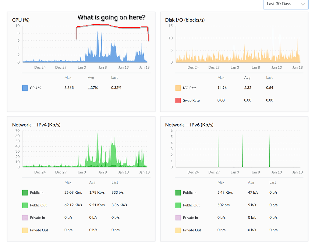Select the Public Out swatch under IPv6
Viewport: 312px width, 242px height.
pos(179,205)
